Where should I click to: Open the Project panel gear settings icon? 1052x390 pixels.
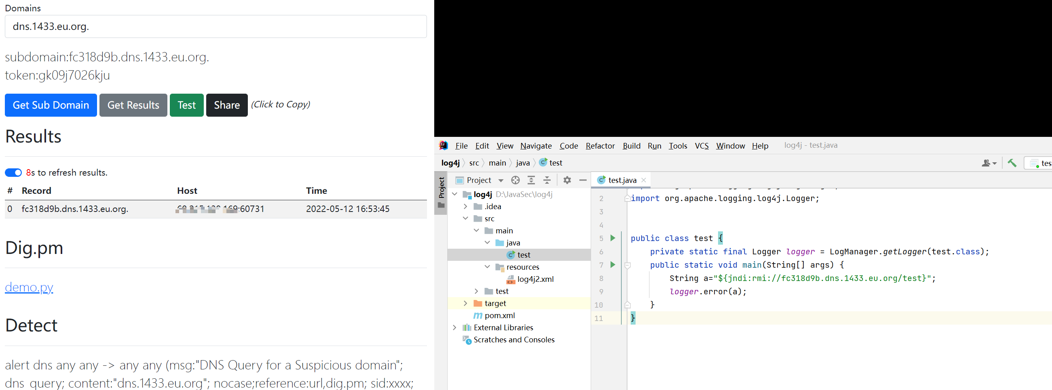click(567, 180)
